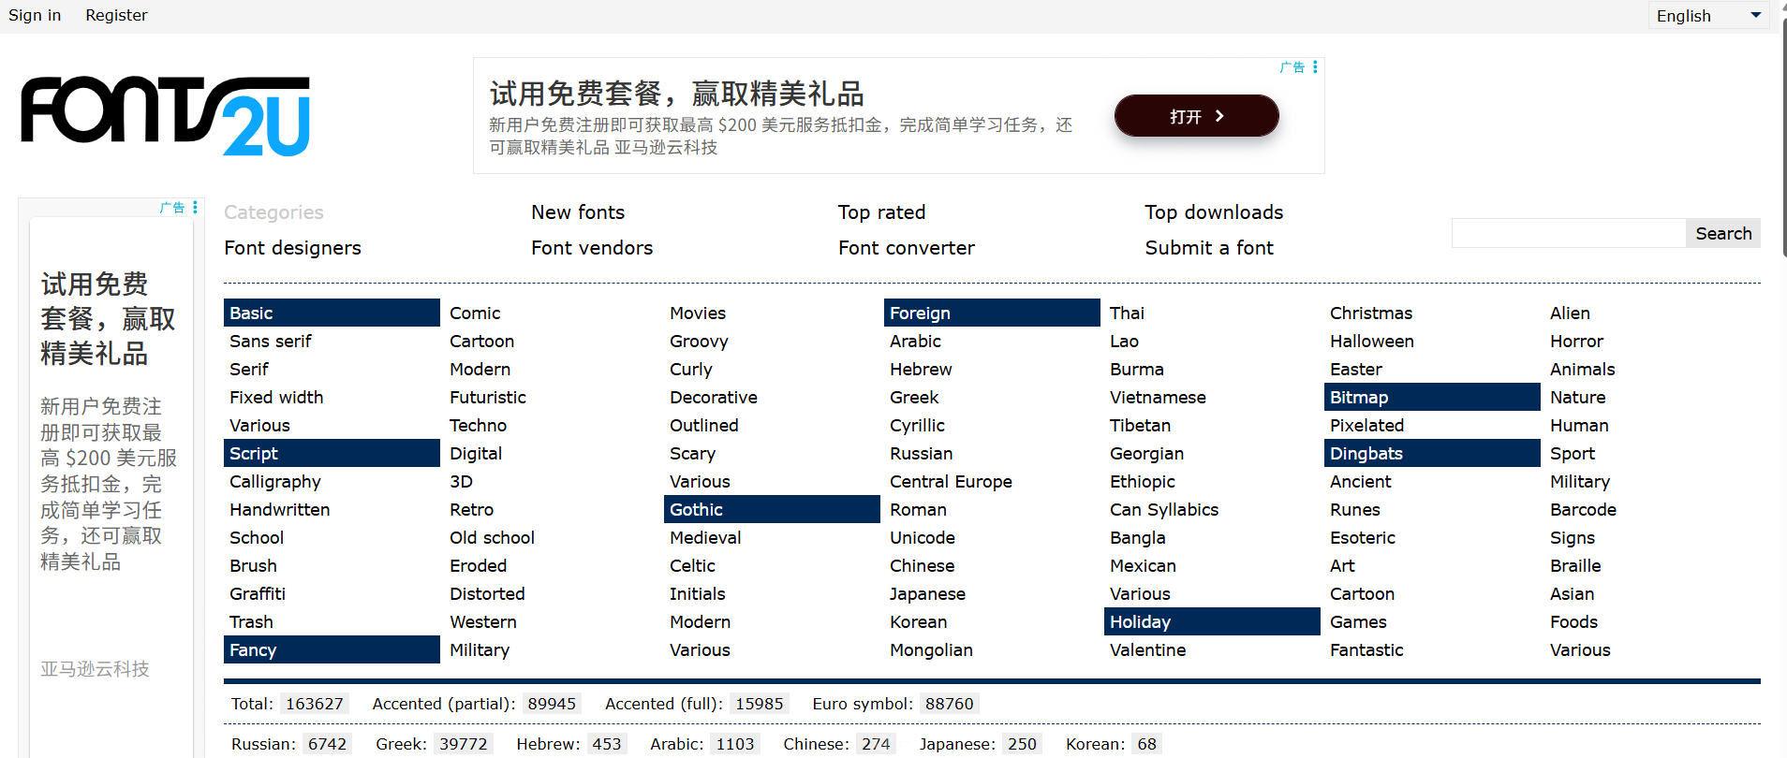
Task: Choose the Dingbats category header
Action: coord(1366,454)
